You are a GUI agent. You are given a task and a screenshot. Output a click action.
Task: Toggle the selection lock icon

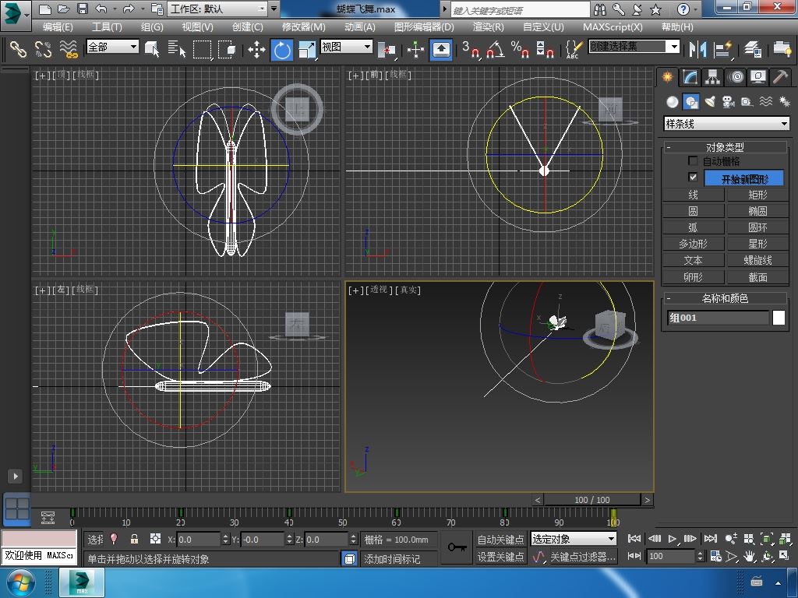click(134, 539)
